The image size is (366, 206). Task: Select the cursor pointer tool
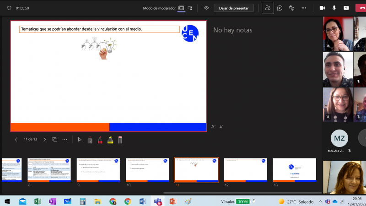coord(80,140)
